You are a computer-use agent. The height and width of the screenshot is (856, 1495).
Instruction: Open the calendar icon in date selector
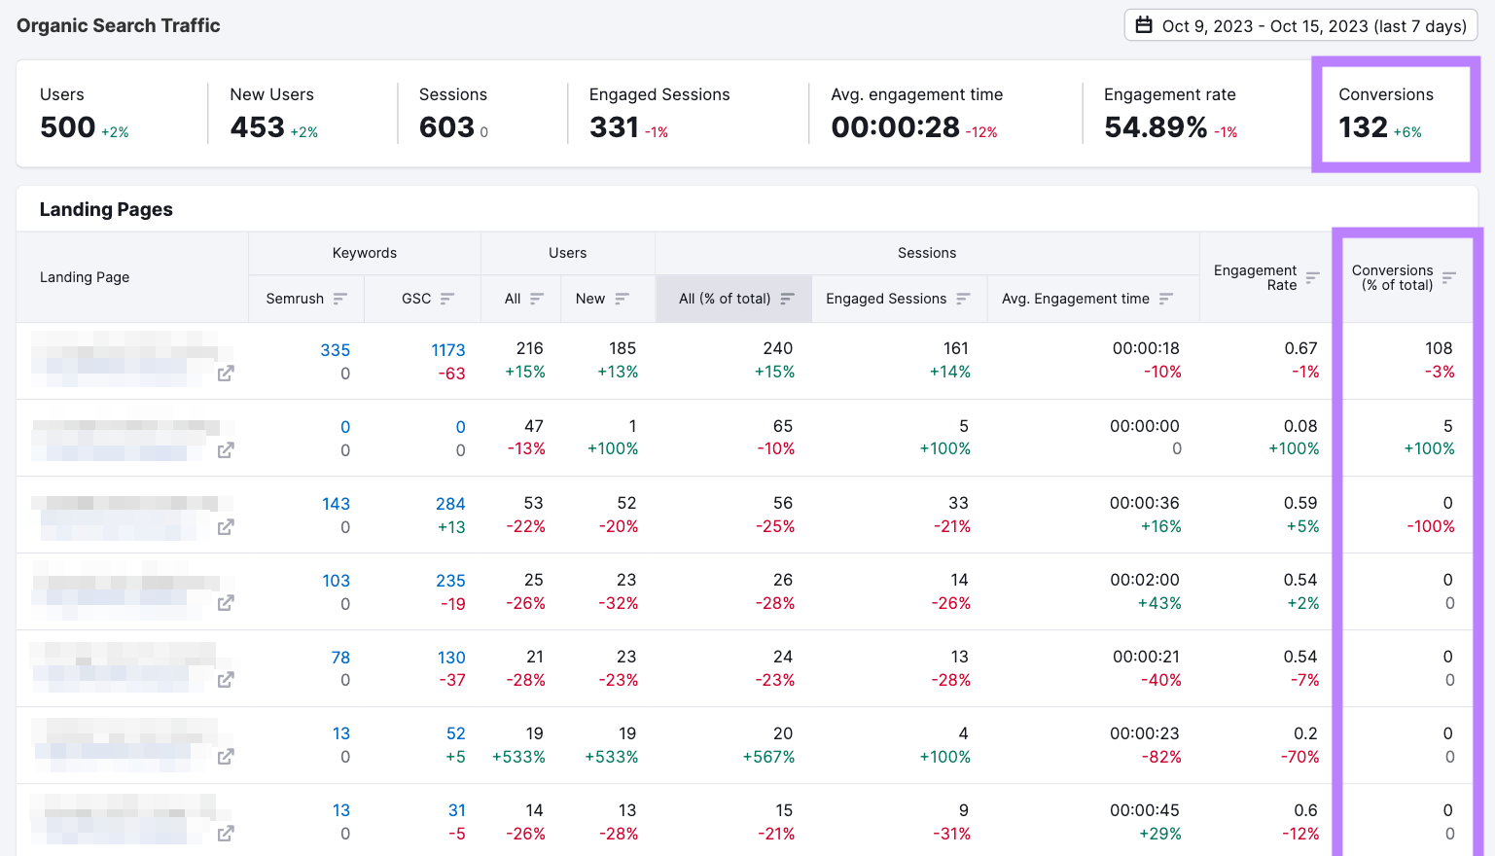coord(1143,24)
